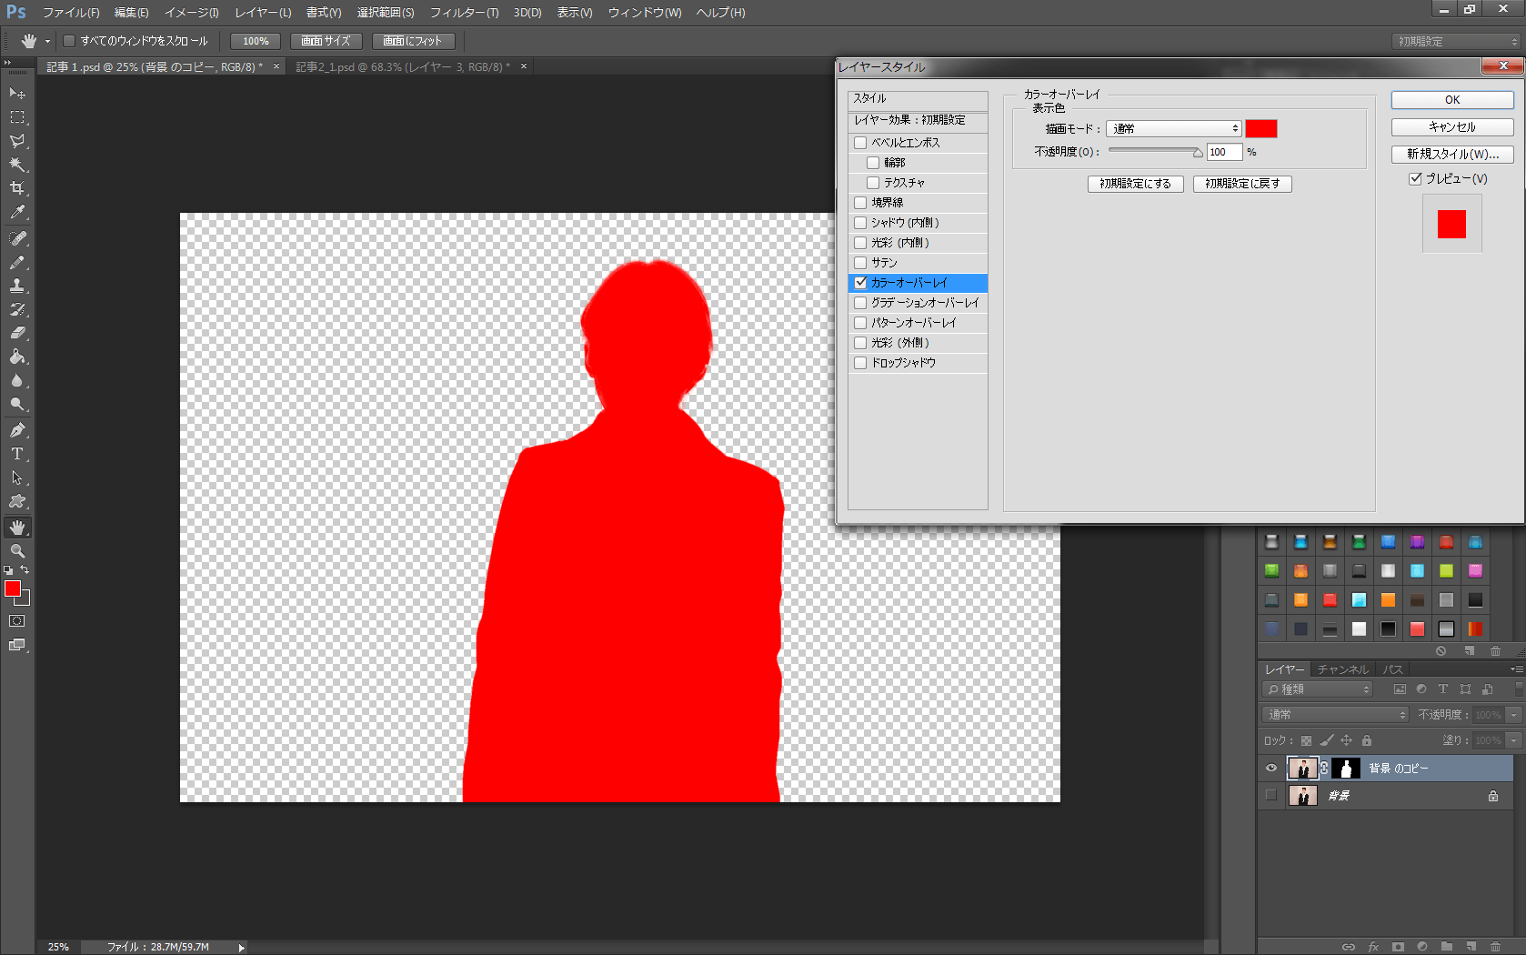The image size is (1526, 955).
Task: Click the delete layer trash icon
Action: coord(1495,947)
